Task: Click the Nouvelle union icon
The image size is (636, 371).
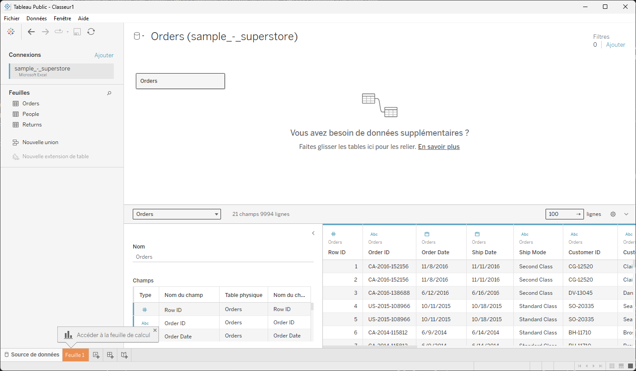Action: tap(16, 142)
